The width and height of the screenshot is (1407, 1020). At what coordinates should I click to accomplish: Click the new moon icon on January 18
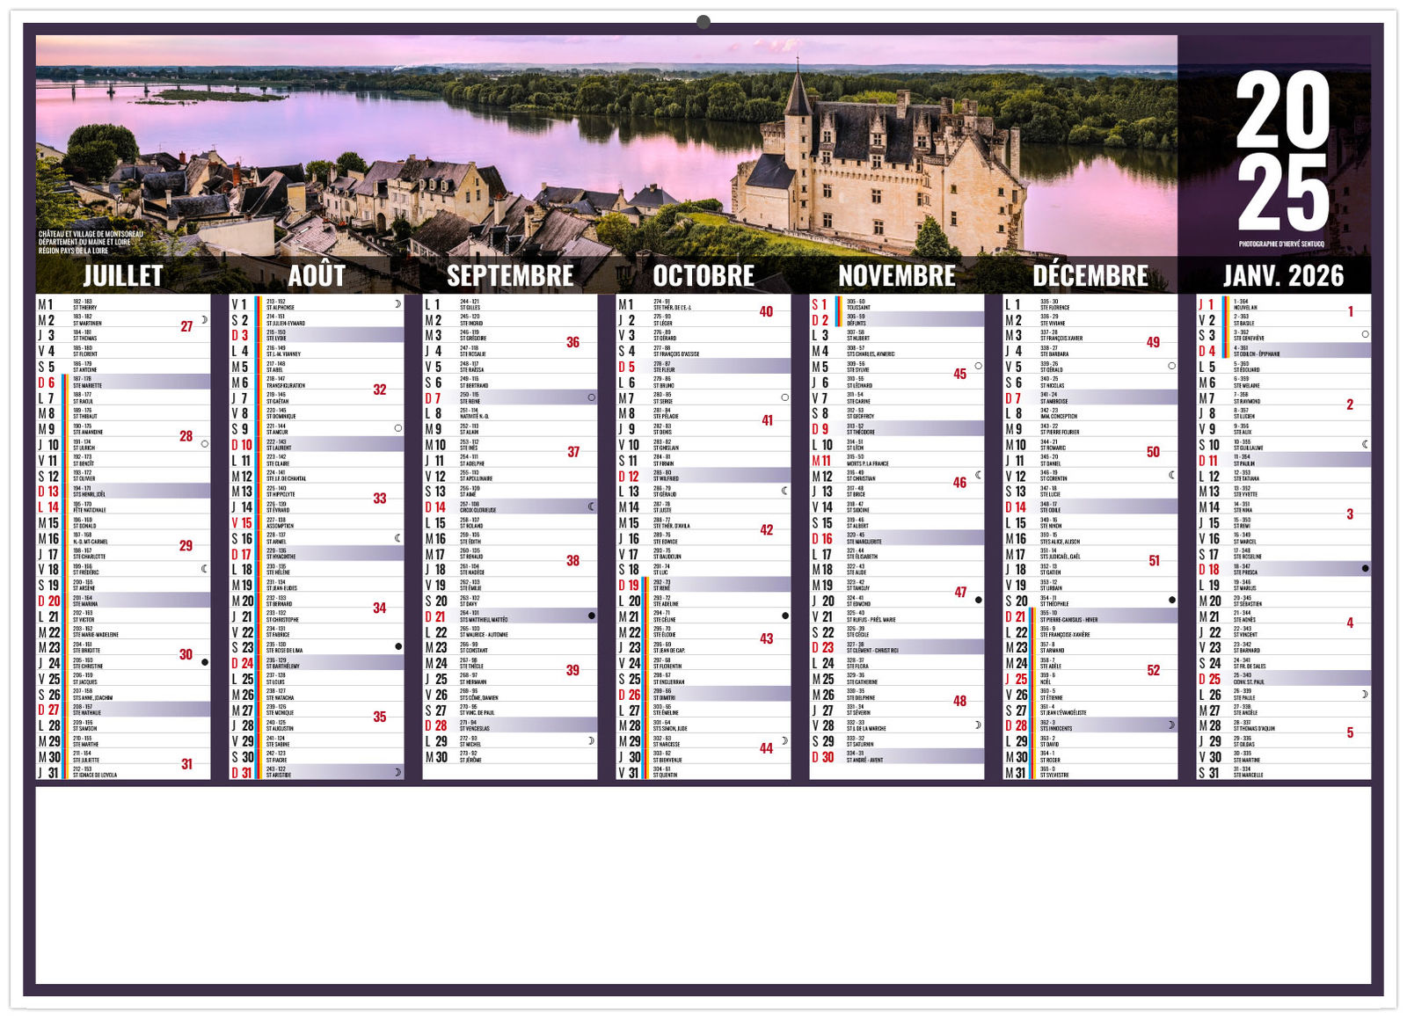1366,569
